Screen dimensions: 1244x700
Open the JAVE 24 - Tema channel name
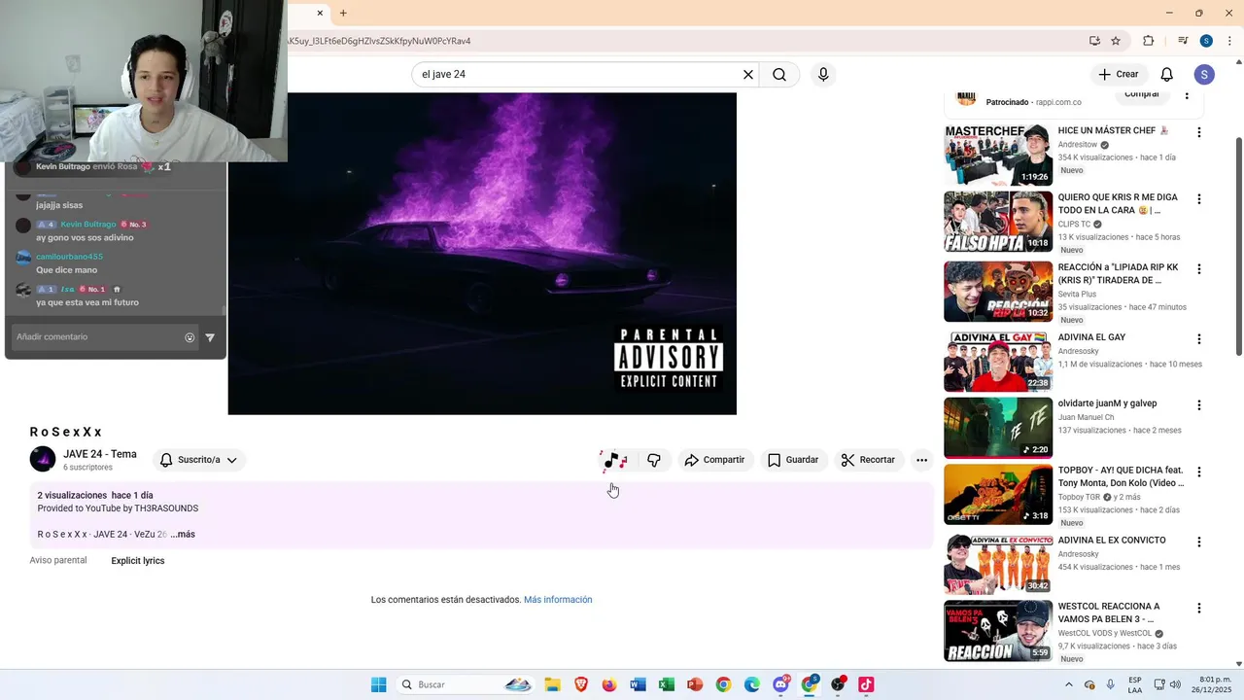coord(100,454)
